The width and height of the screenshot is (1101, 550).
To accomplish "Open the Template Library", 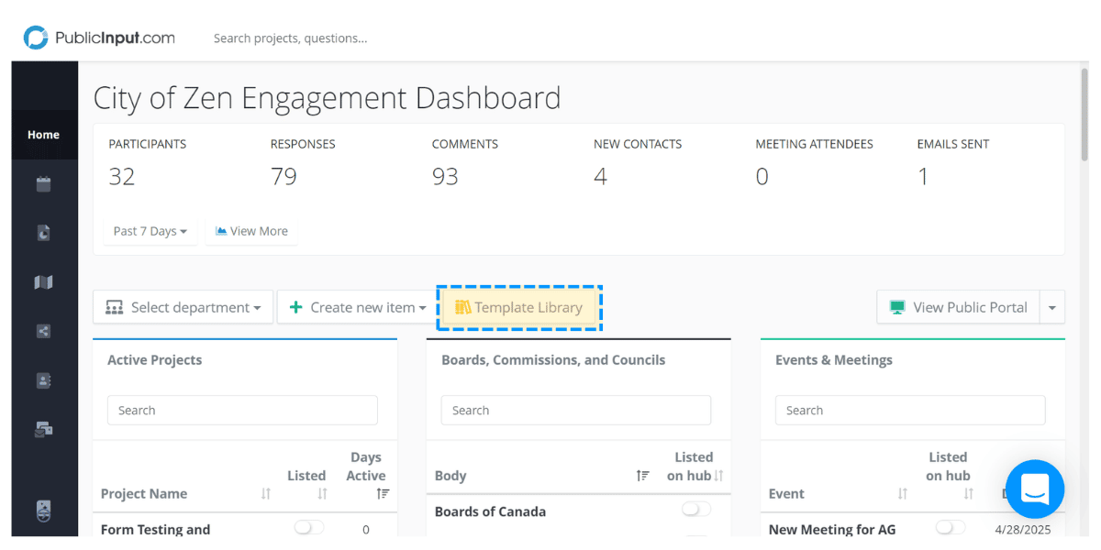I will click(519, 308).
